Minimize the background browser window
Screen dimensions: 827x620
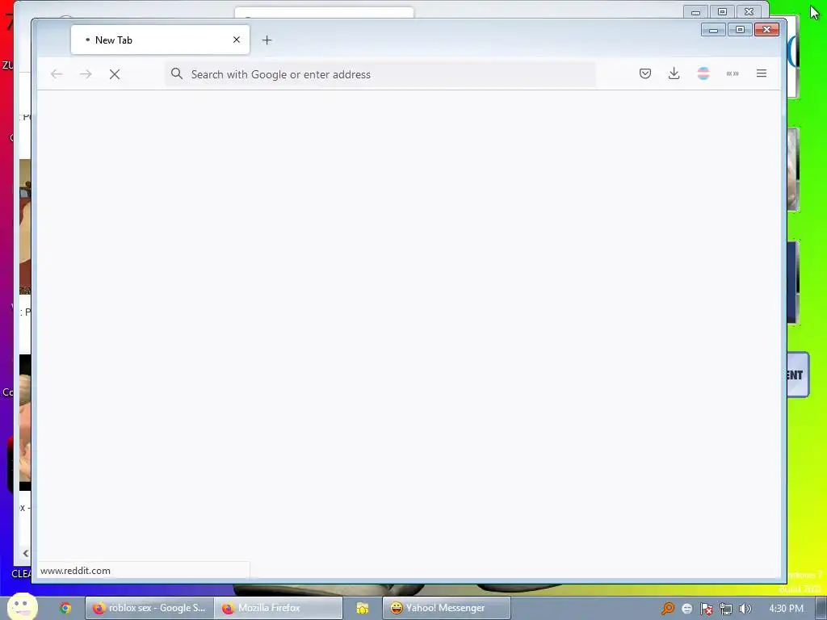pos(695,11)
